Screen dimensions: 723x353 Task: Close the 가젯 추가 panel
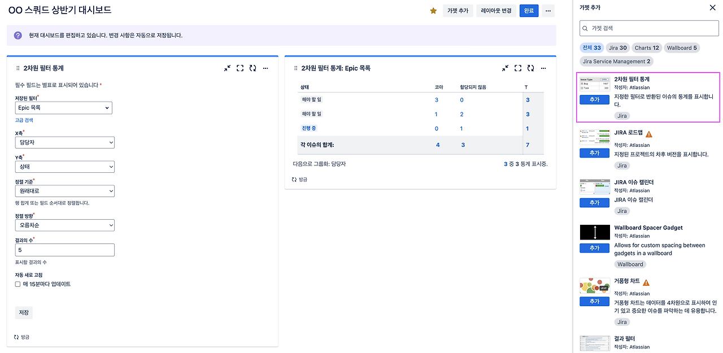713,7
